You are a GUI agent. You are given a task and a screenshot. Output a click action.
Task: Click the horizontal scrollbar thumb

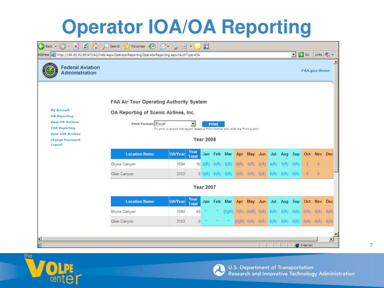(x=180, y=239)
